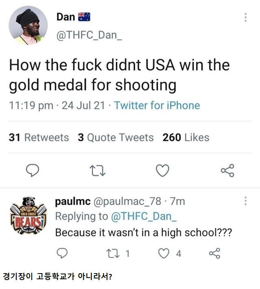Retweet Dan's main tweet
This screenshot has width=260, height=289.
(97, 170)
